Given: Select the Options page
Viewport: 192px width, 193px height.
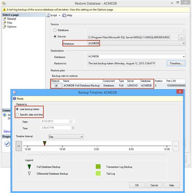Looking at the screenshot, I should (x=12, y=27).
